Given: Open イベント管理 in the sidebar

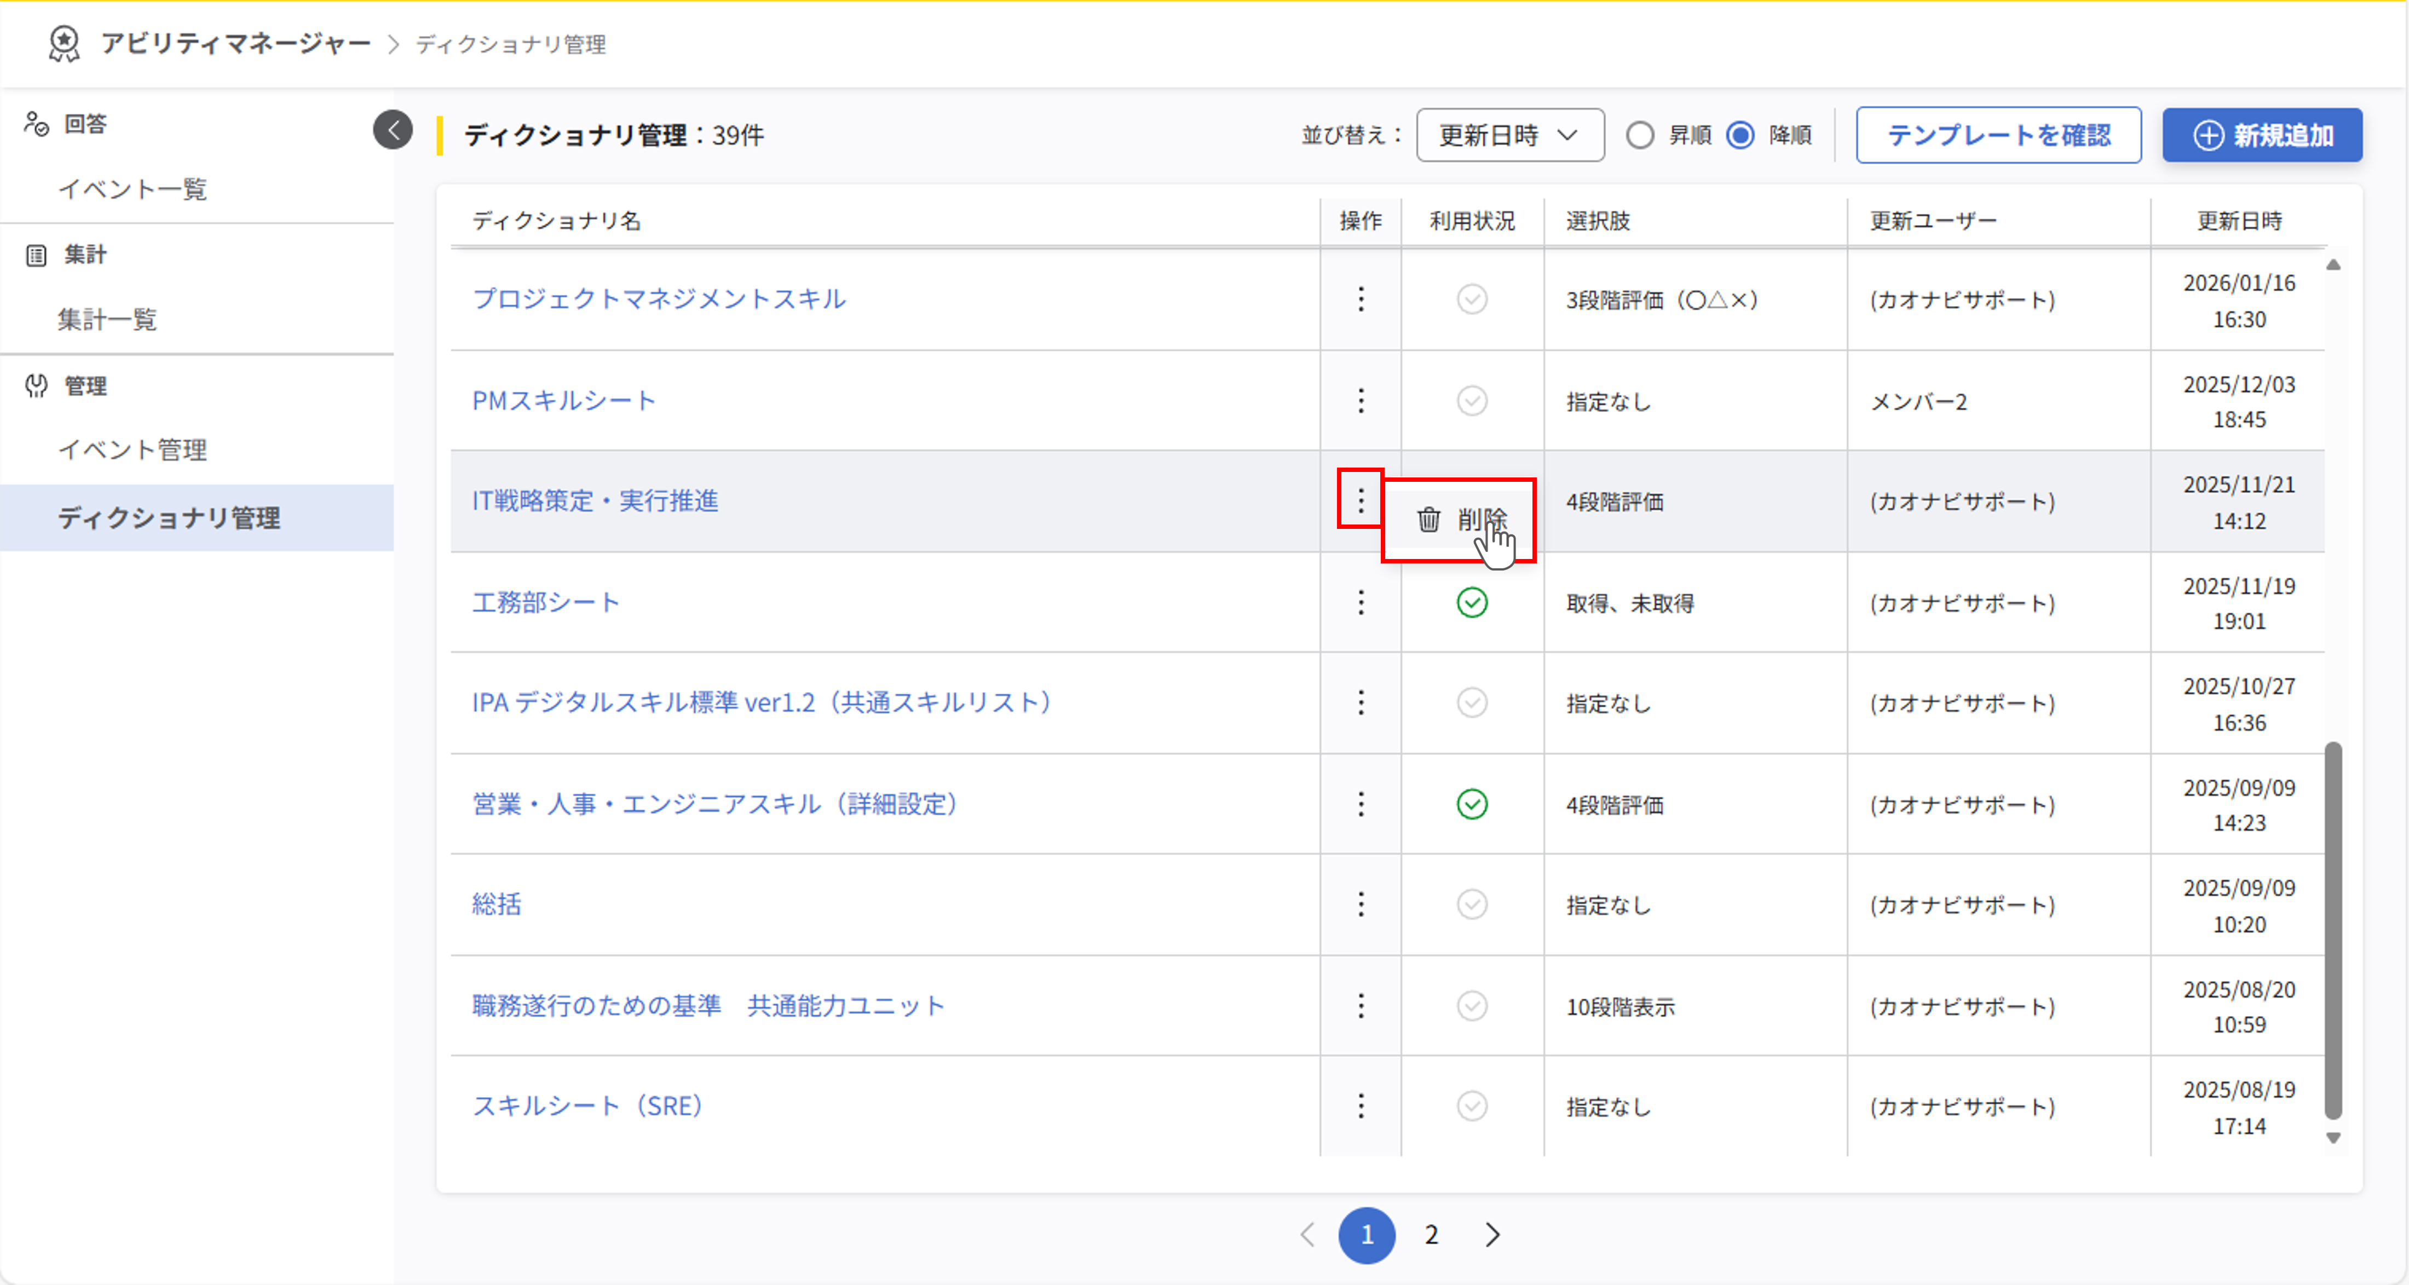Looking at the screenshot, I should click(x=133, y=450).
